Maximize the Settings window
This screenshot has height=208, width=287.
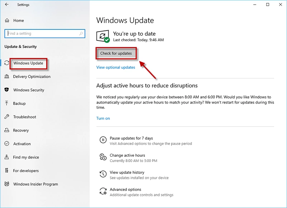[x=268, y=5]
